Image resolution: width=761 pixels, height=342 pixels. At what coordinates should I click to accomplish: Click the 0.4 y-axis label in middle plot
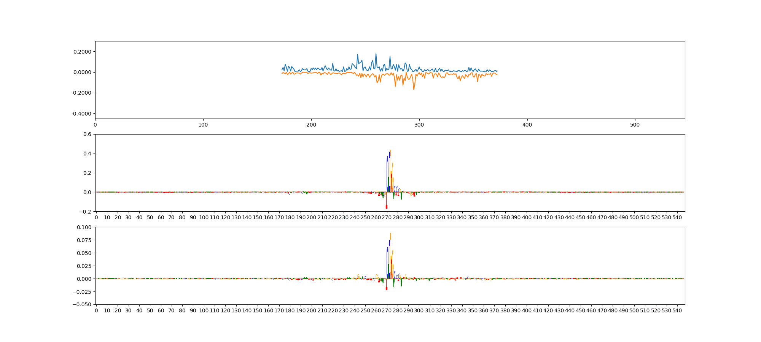[87, 154]
